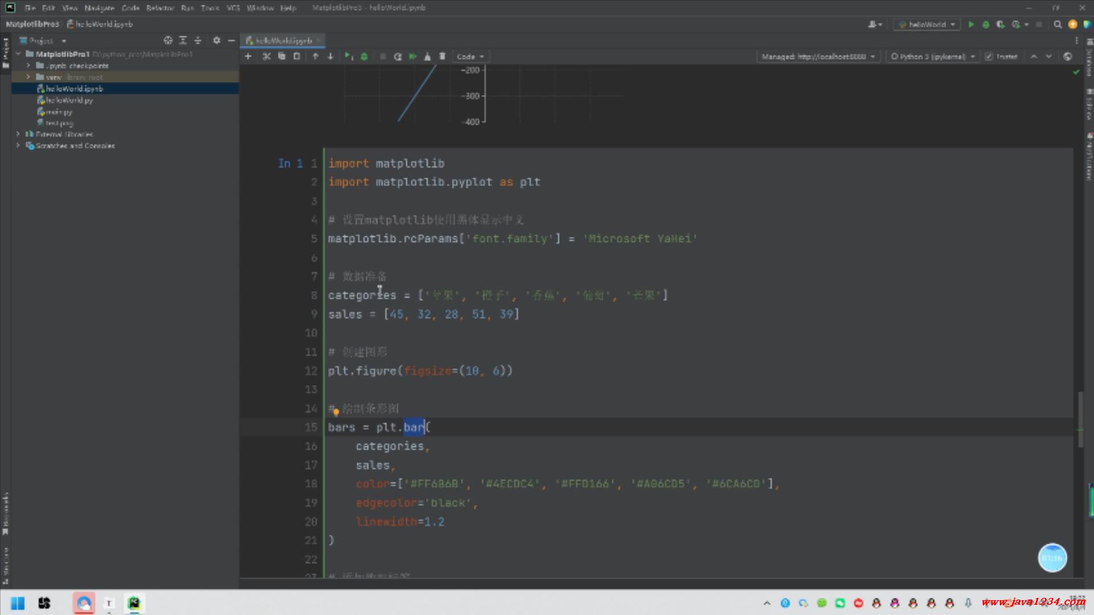Toggle the Trusted checkbox
Viewport: 1094px width, 615px height.
pyautogui.click(x=989, y=56)
